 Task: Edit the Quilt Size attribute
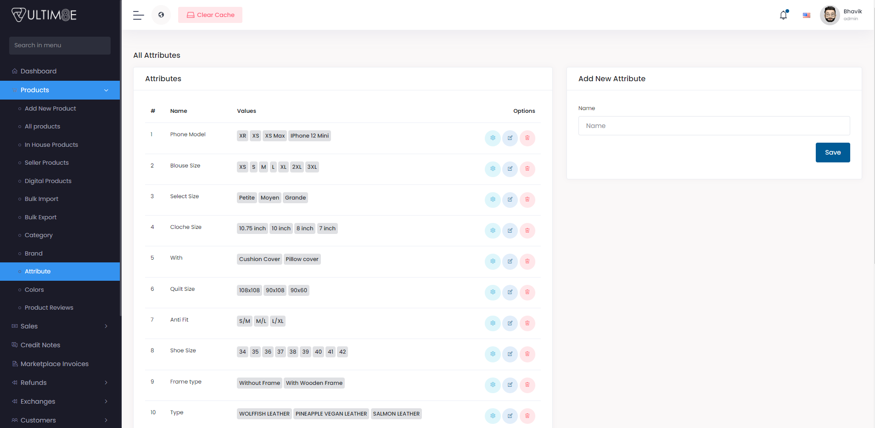[x=510, y=292]
